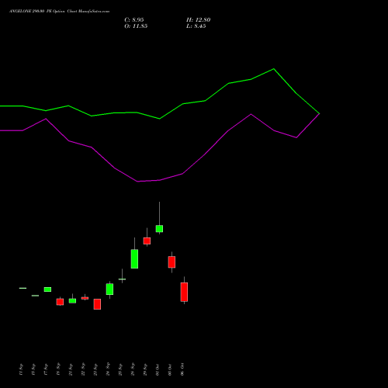Image resolution: width=388 pixels, height=388 pixels.
Task: Click the red candle above 18 Sep
Action: tap(60, 302)
